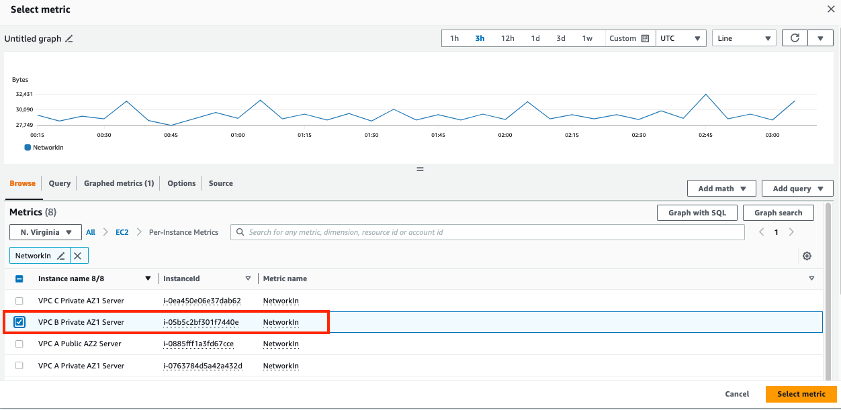Focus the metric search field
Viewport: 841px width, 410px height.
coord(488,232)
